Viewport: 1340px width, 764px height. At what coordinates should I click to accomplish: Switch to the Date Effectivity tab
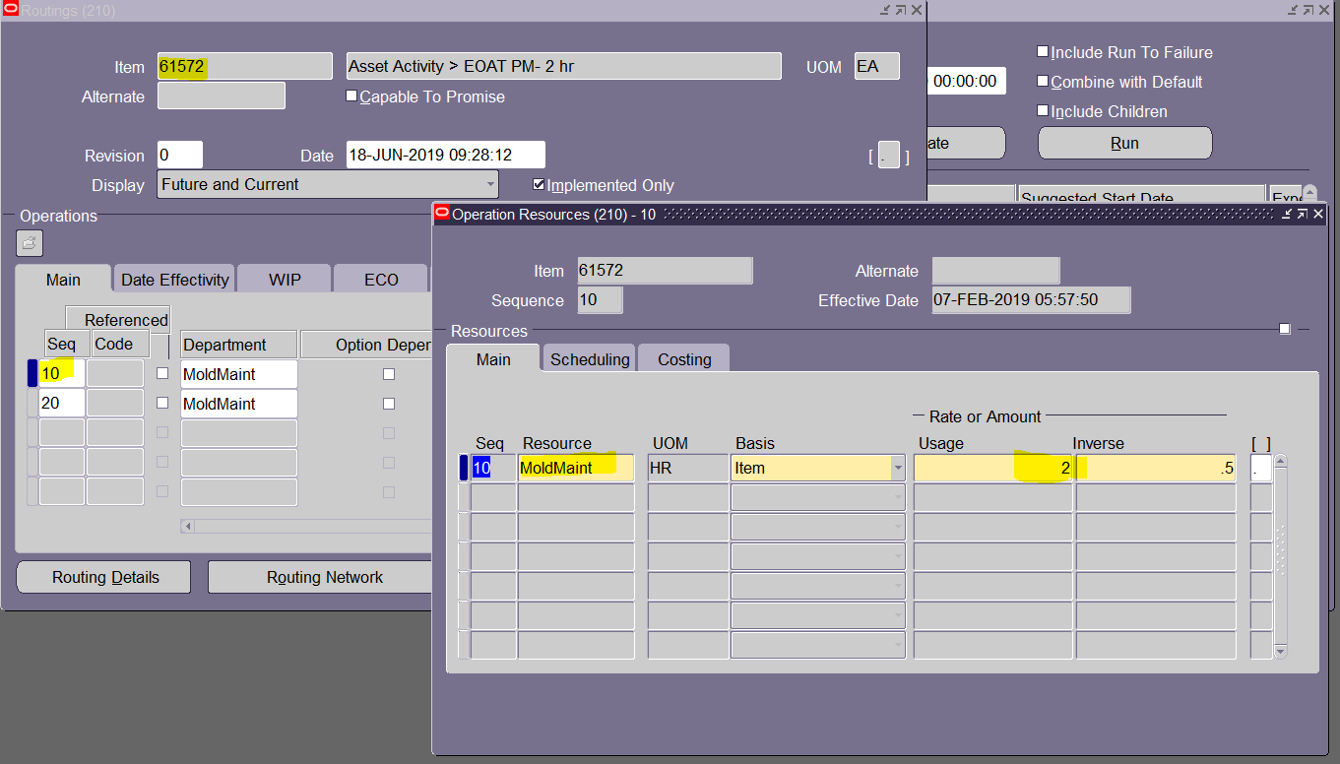174,280
